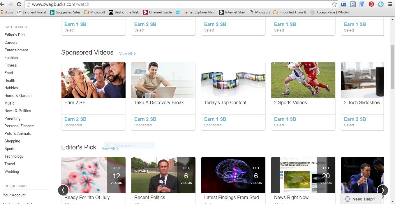
Task: Select the Entertainment category
Action: tap(16, 50)
